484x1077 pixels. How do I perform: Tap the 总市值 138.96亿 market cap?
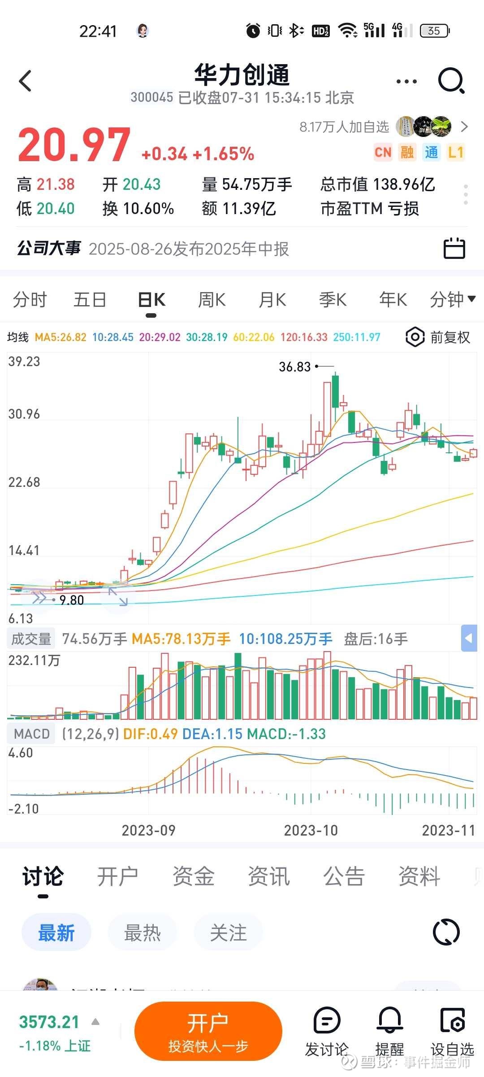click(x=378, y=184)
